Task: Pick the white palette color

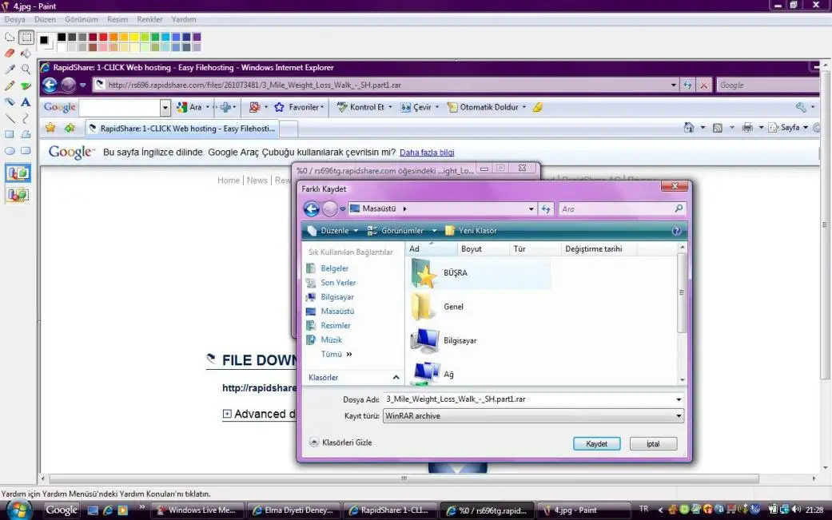Action: click(62, 46)
